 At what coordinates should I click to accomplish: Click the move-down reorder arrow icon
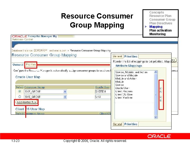pos(161,97)
